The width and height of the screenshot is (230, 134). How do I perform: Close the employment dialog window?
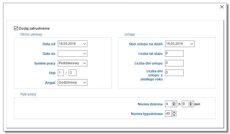[x=222, y=7]
